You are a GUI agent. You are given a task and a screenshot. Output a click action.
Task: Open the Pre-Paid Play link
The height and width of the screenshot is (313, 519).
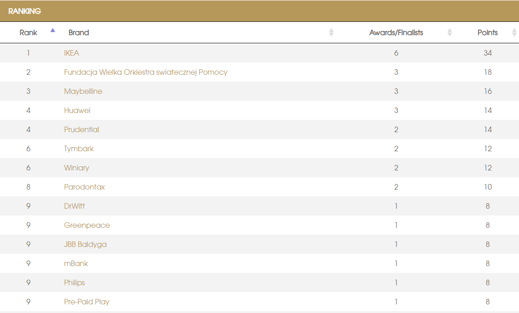click(x=86, y=302)
